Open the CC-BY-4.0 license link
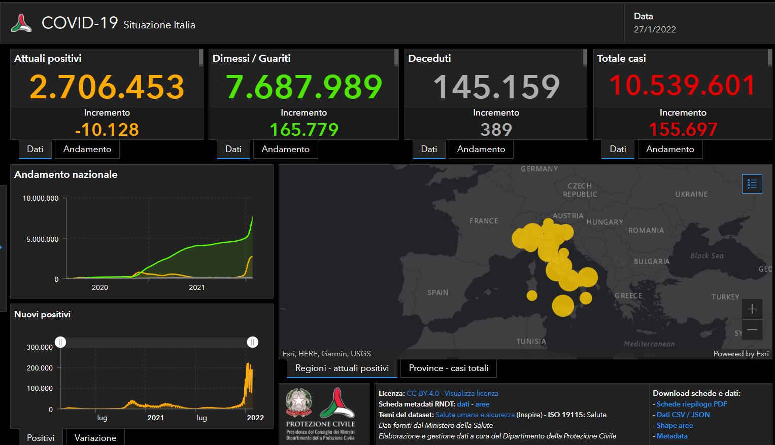This screenshot has height=445, width=775. coord(422,393)
